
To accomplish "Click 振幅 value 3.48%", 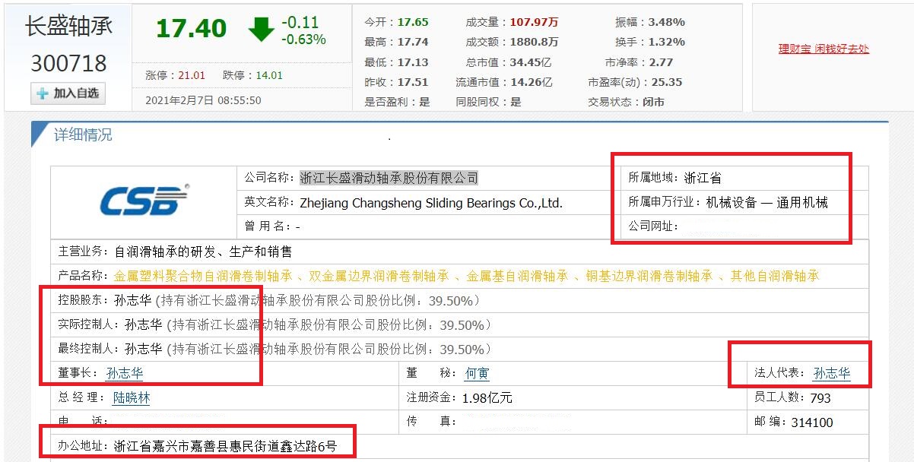I will [667, 22].
